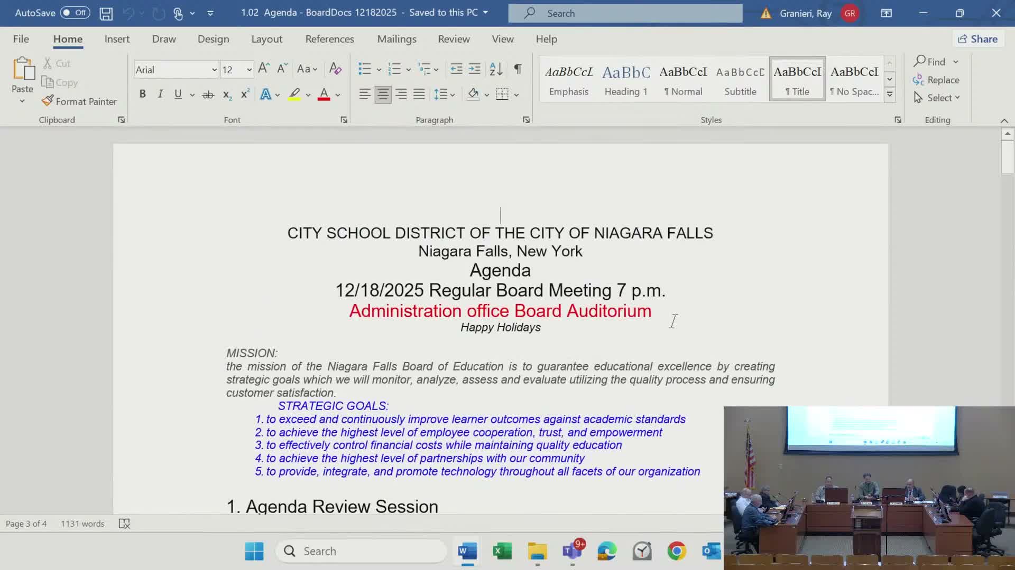Screen dimensions: 1015x570
Task: Click the superscript icon
Action: pyautogui.click(x=244, y=94)
